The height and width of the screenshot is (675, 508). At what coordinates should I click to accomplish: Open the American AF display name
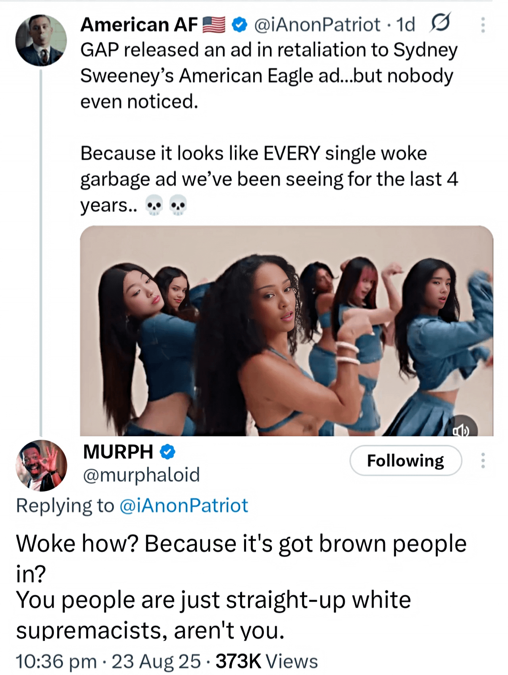[139, 25]
